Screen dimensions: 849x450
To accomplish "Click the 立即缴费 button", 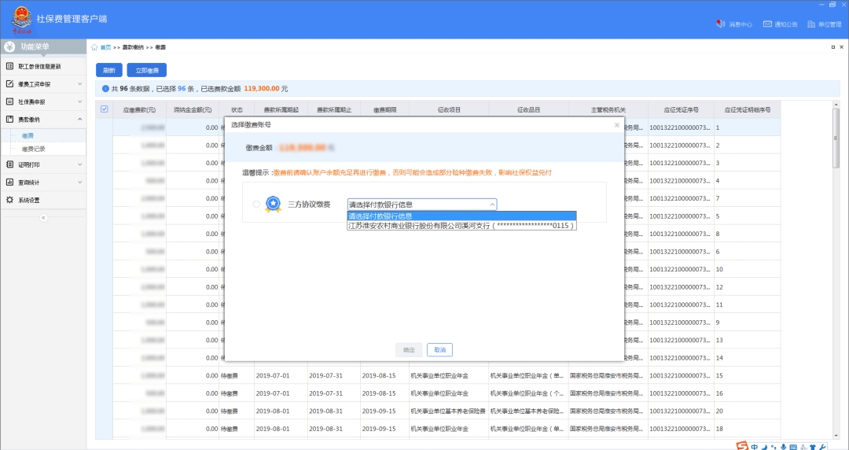I will 146,71.
